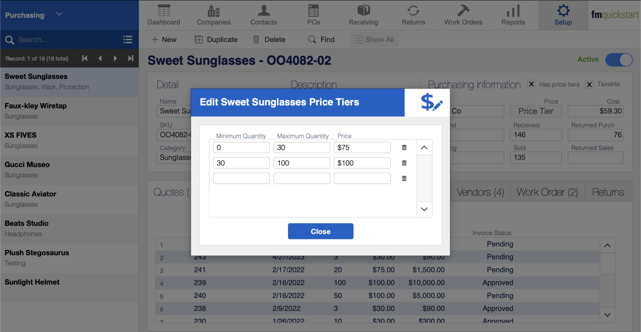Open Work Orders module

463,15
